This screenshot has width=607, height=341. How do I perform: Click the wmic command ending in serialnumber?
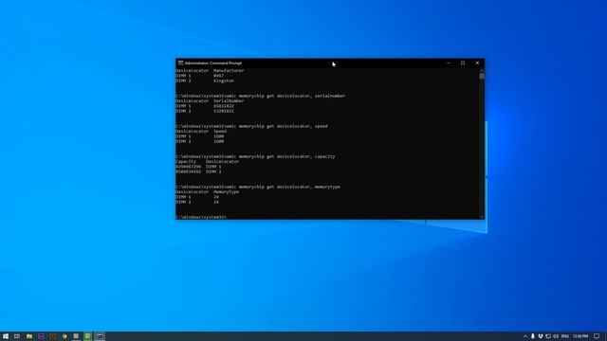point(285,96)
